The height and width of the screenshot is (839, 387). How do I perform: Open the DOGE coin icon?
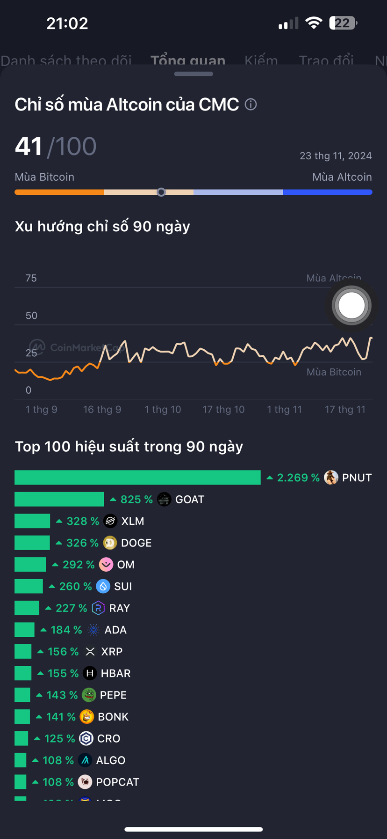110,543
